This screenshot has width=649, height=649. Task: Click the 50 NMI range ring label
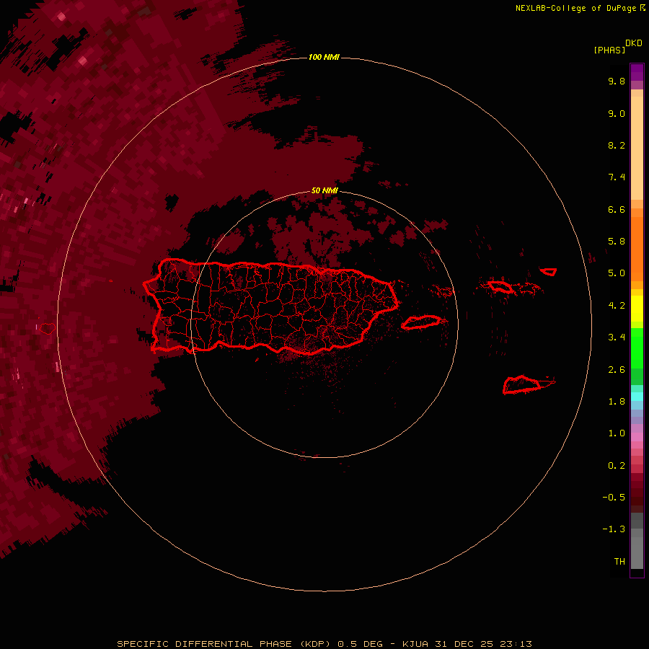324,190
